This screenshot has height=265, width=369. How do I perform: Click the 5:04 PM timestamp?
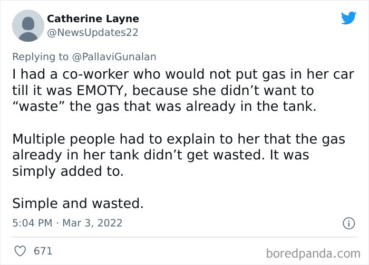(32, 223)
